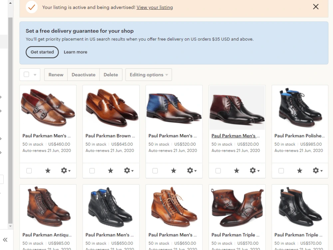Open the black polished lace-up boot thumbnail
Screen dimensions: 333x250
(x=300, y=108)
